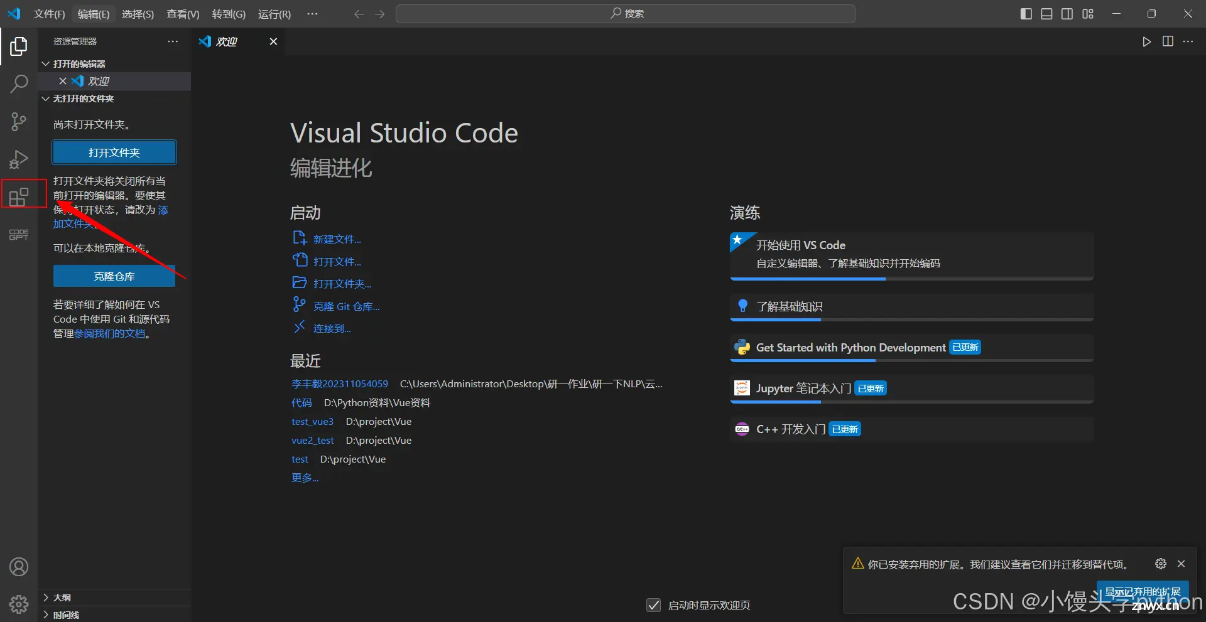Open the 文件(F) menu
1206x622 pixels.
49,14
